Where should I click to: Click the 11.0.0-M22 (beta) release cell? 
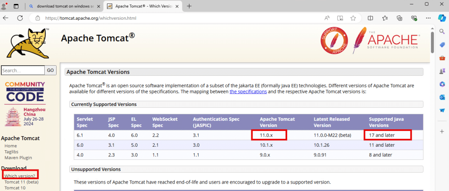[x=332, y=135]
